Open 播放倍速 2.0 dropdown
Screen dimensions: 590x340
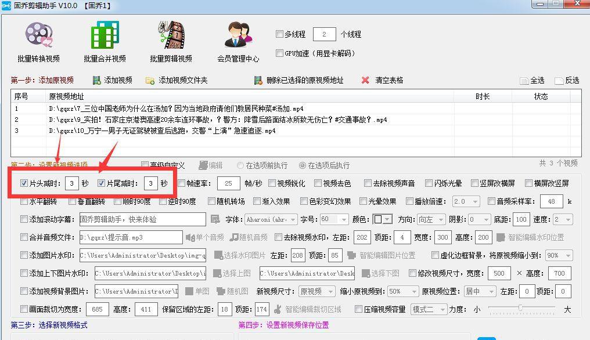tap(466, 201)
